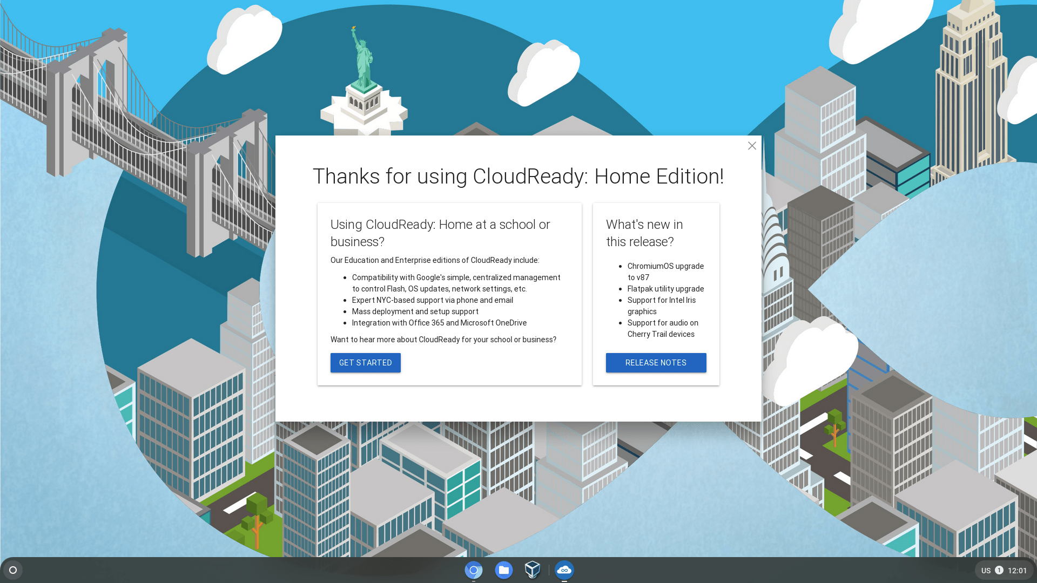The height and width of the screenshot is (583, 1037).
Task: Click the US input method indicator
Action: 986,571
